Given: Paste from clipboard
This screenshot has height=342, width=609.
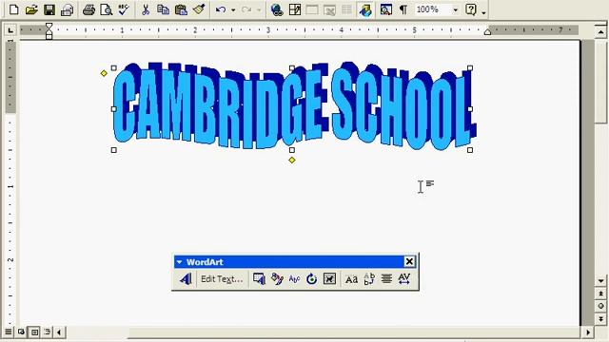Looking at the screenshot, I should 181,9.
